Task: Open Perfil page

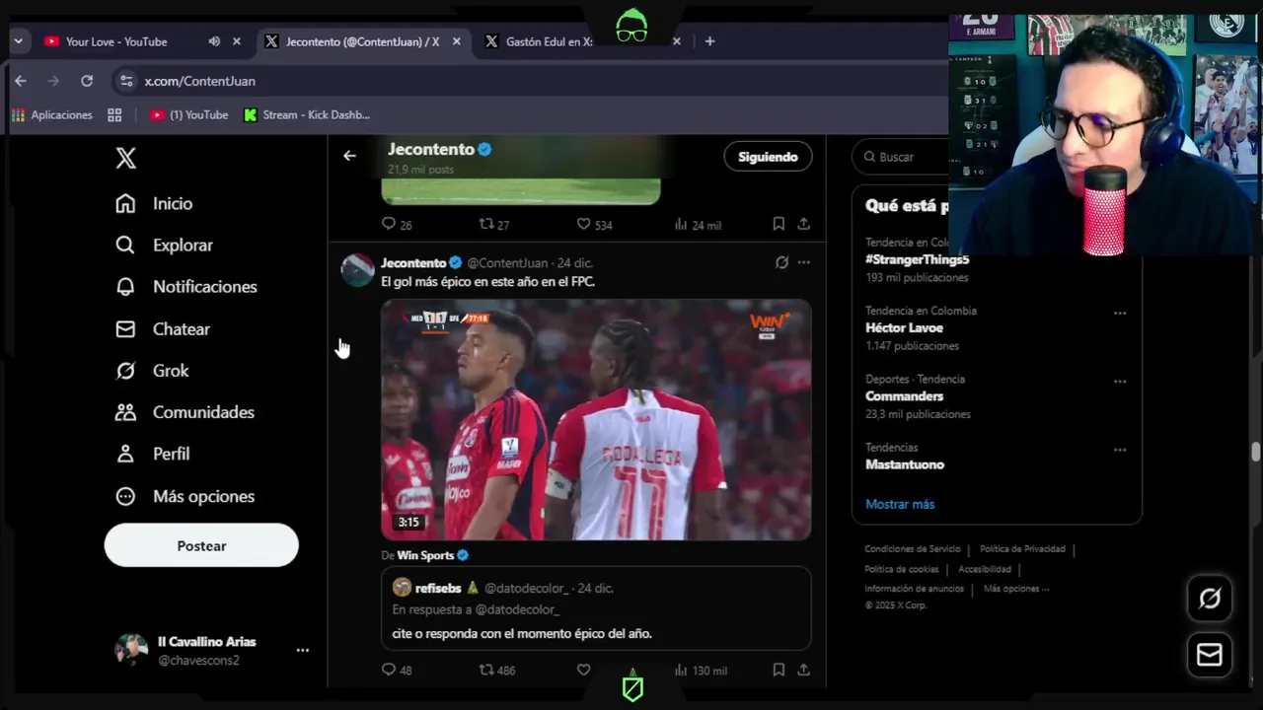Action: tap(152, 454)
